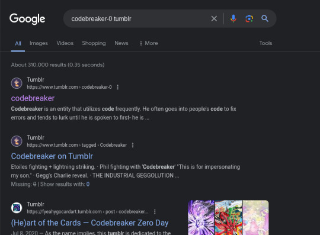The width and height of the screenshot is (320, 235).
Task: Open the red dragon card thumbnail
Action: pos(228,217)
